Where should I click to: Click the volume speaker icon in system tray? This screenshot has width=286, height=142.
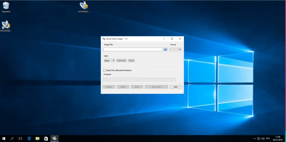pyautogui.click(x=263, y=138)
